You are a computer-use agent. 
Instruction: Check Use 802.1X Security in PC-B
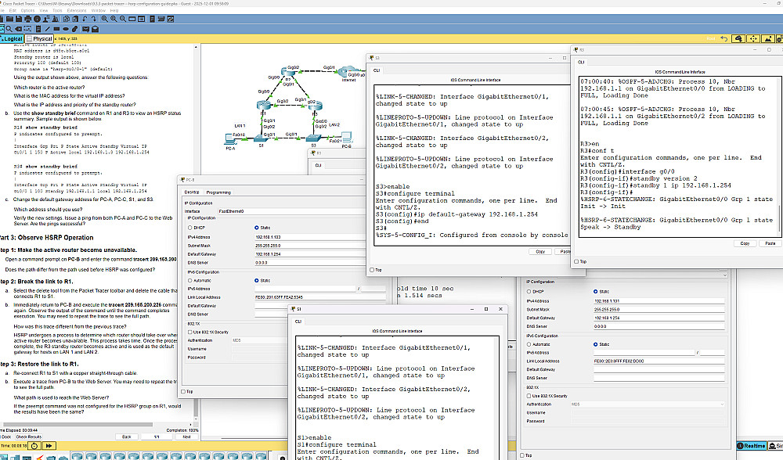click(x=190, y=332)
